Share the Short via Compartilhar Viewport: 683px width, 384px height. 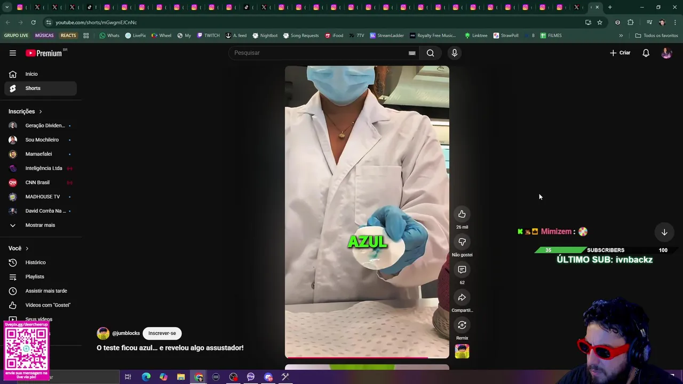462,298
